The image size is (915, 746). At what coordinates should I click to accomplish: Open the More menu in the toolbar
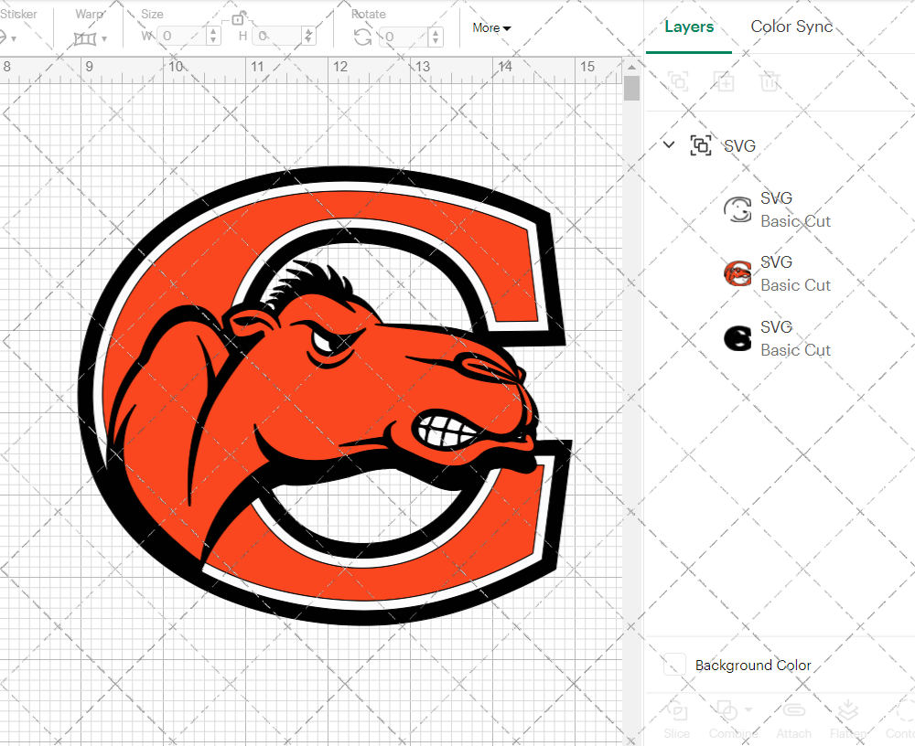(x=491, y=27)
